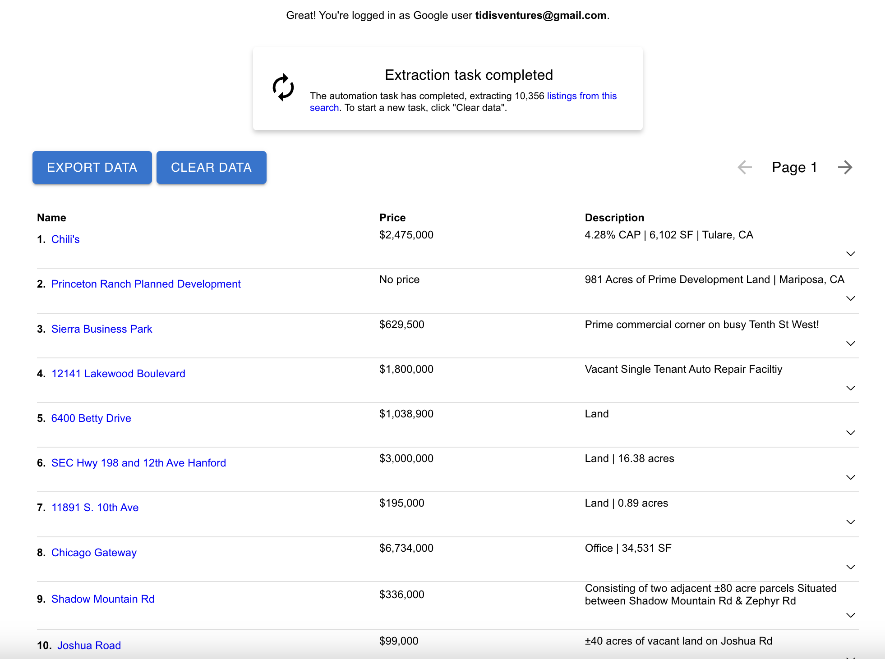
Task: Expand 12141 Lakewood Boulevard row chevron
Action: pos(850,388)
